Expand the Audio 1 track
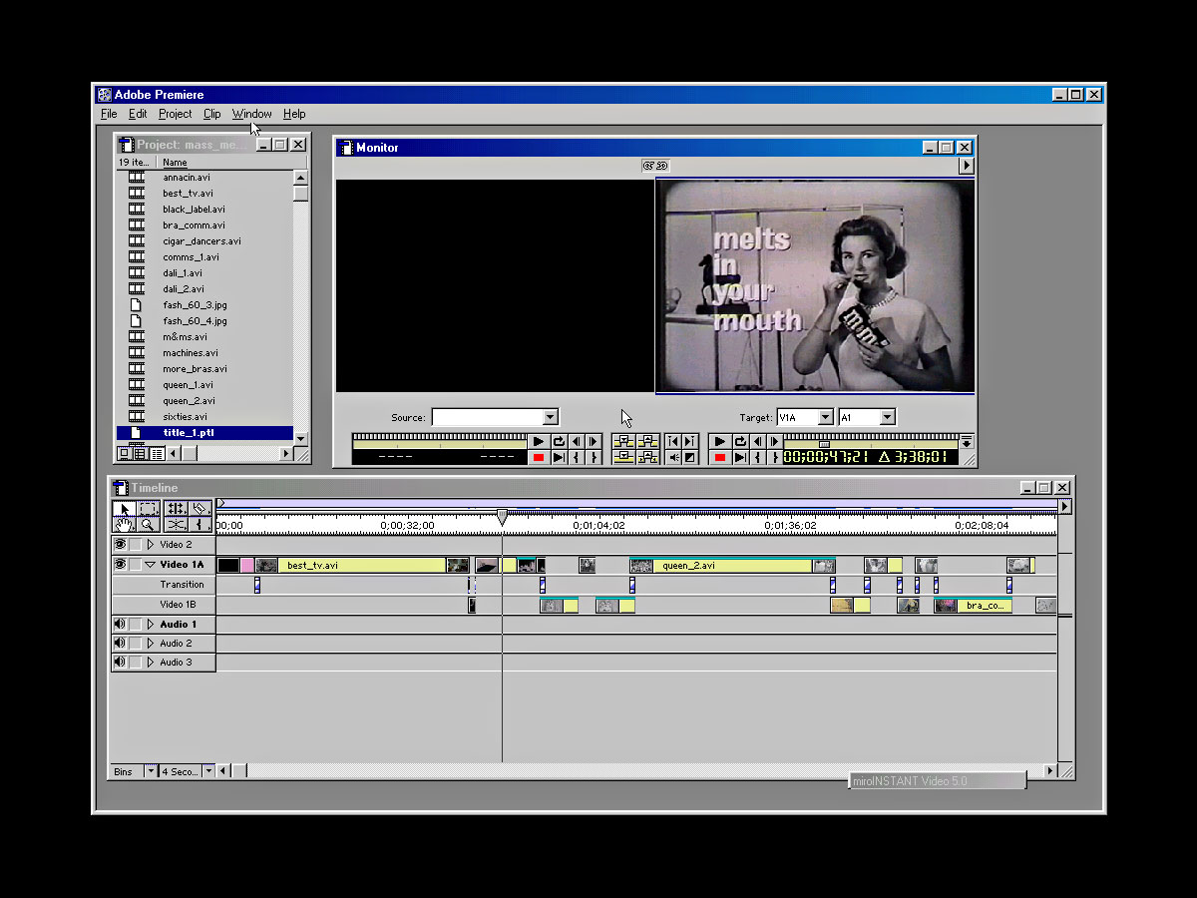 pyautogui.click(x=151, y=625)
